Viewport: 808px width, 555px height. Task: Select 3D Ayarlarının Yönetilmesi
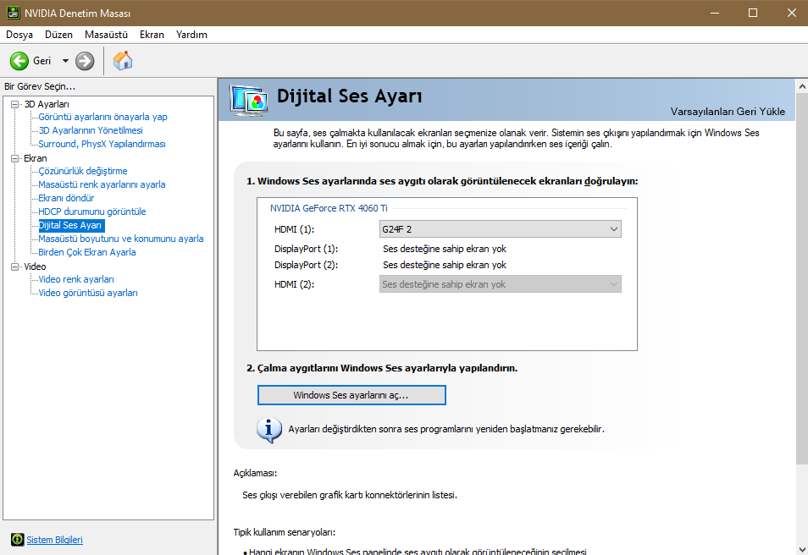91,130
